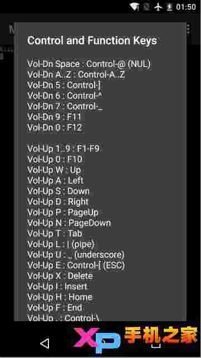The image size is (201, 358).
Task: Tap the Vol-Up X : Delete entry
Action: (x=60, y=276)
